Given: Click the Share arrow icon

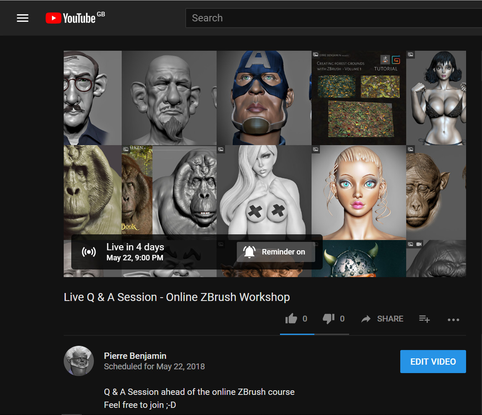Looking at the screenshot, I should [x=366, y=319].
